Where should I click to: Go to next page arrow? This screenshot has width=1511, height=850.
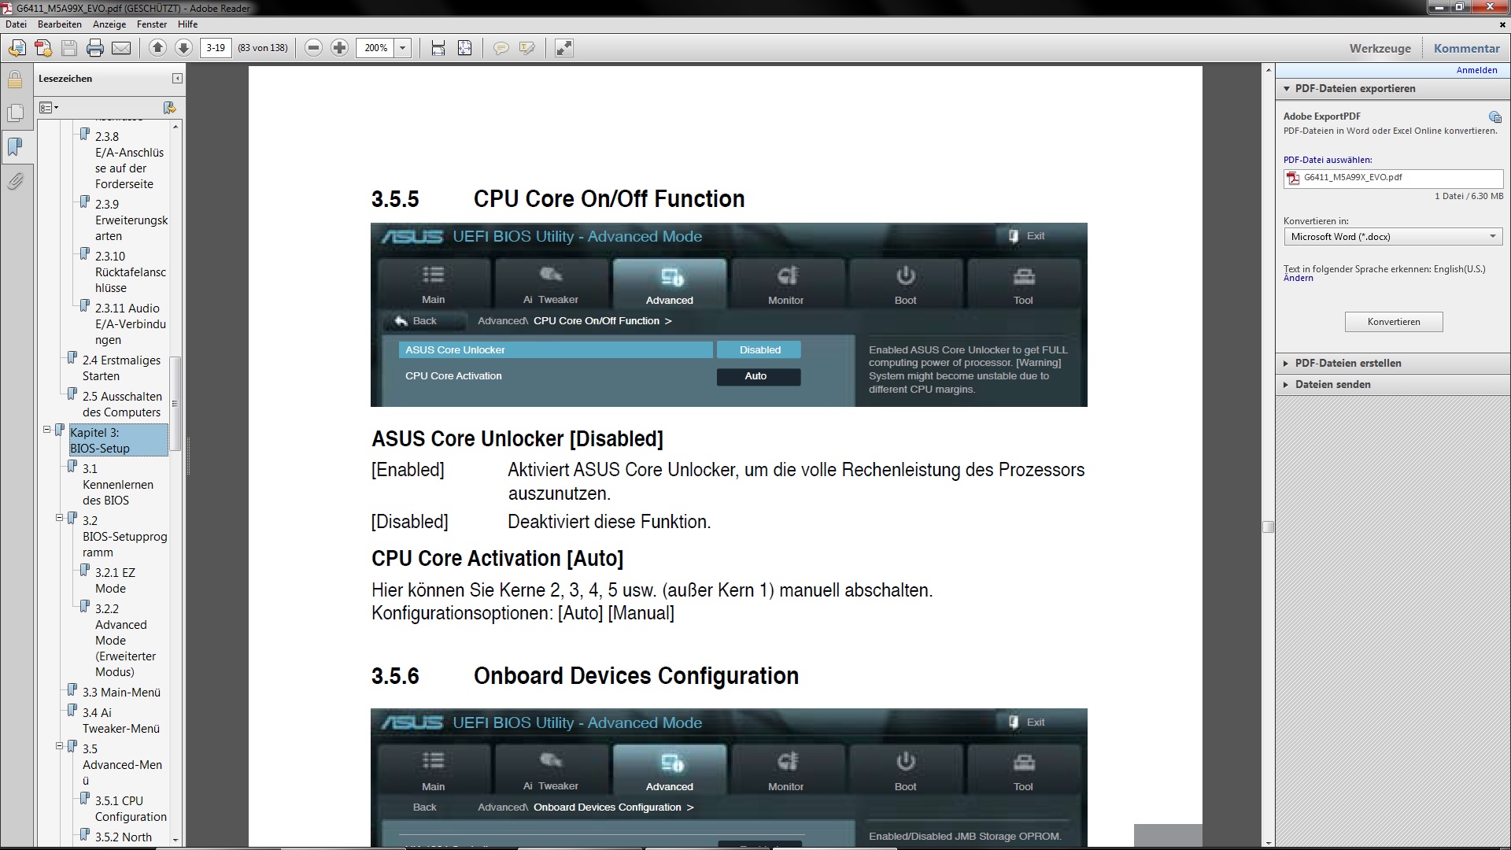point(183,48)
